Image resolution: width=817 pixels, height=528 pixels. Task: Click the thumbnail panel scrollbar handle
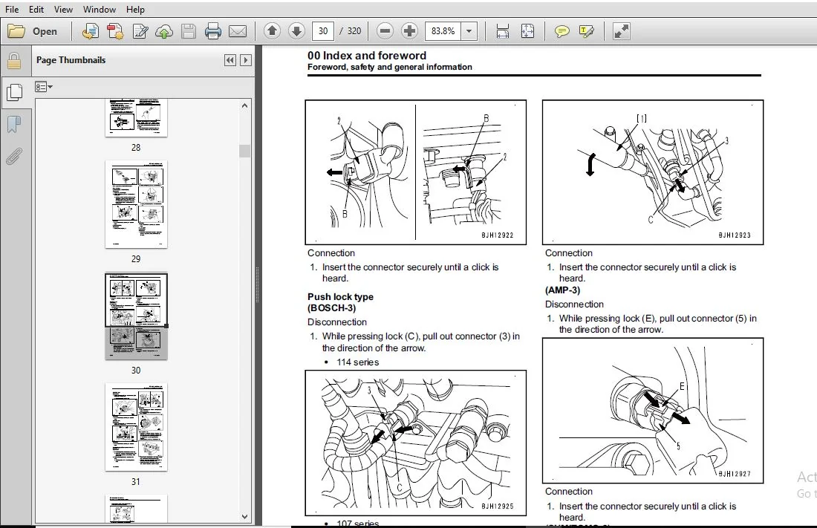pos(244,151)
